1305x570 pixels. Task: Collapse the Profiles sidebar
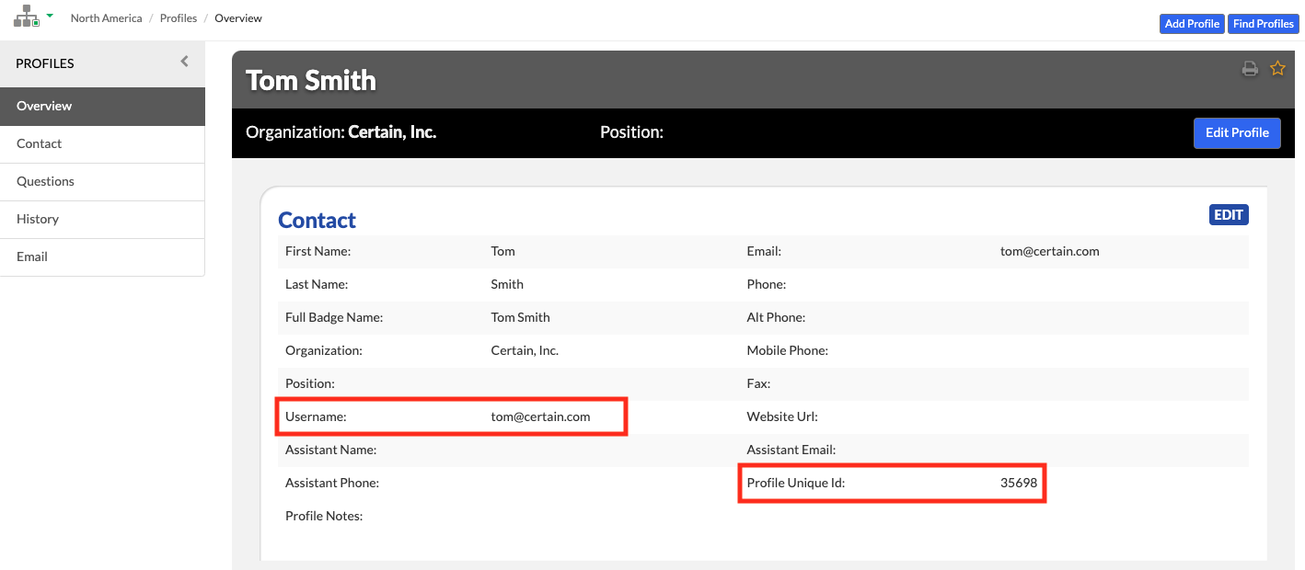[x=184, y=62]
